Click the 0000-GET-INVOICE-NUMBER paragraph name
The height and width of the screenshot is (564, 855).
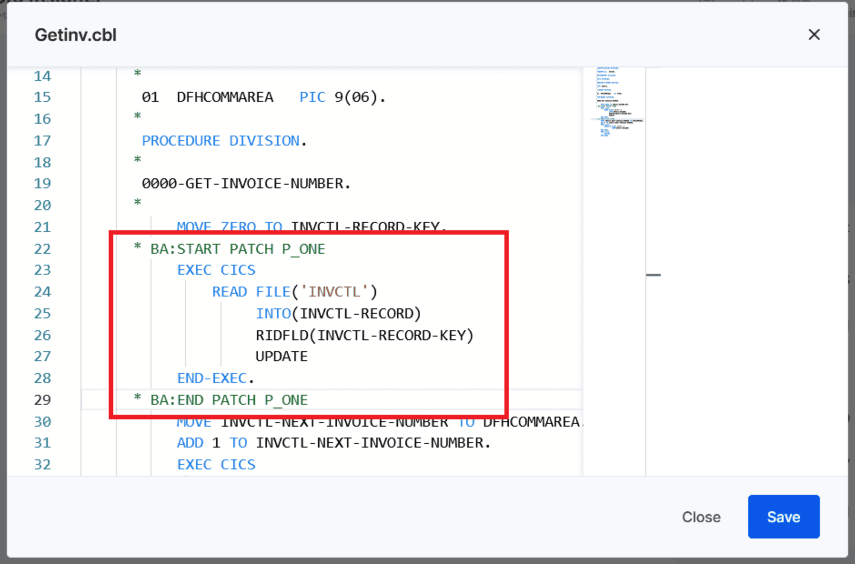coord(246,183)
